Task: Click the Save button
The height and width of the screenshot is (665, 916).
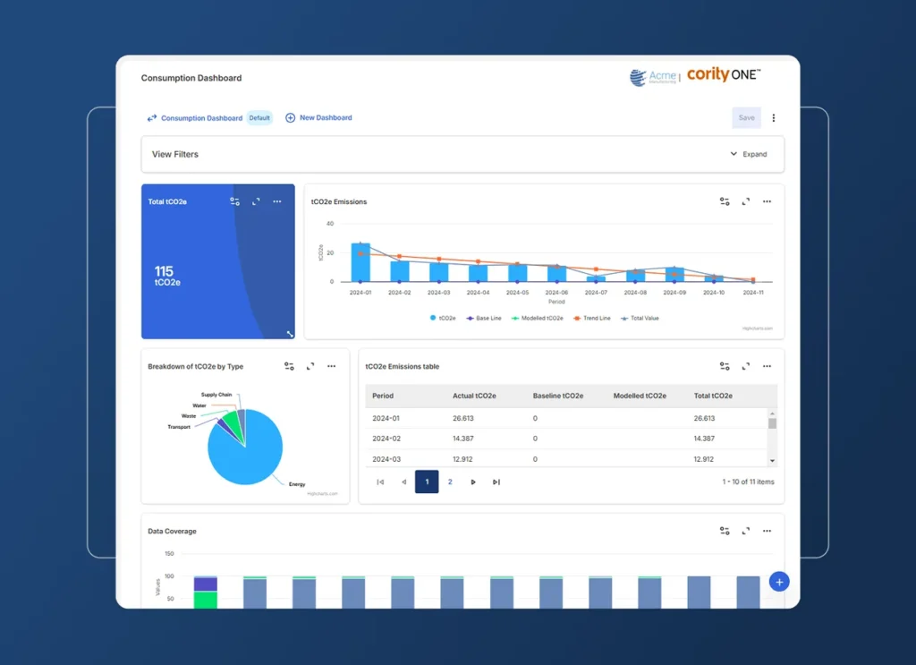Action: pyautogui.click(x=746, y=117)
